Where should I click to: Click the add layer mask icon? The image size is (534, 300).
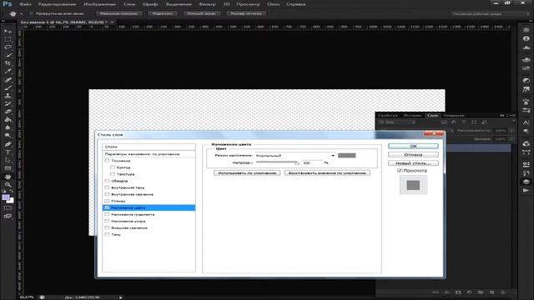(458, 292)
